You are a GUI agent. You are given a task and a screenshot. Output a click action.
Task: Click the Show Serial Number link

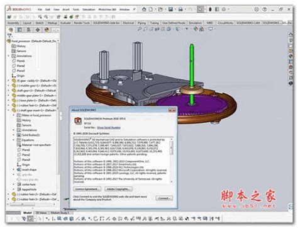click(x=109, y=128)
